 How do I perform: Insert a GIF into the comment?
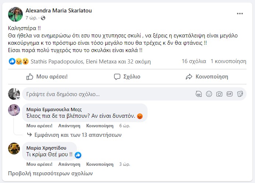click(230, 94)
